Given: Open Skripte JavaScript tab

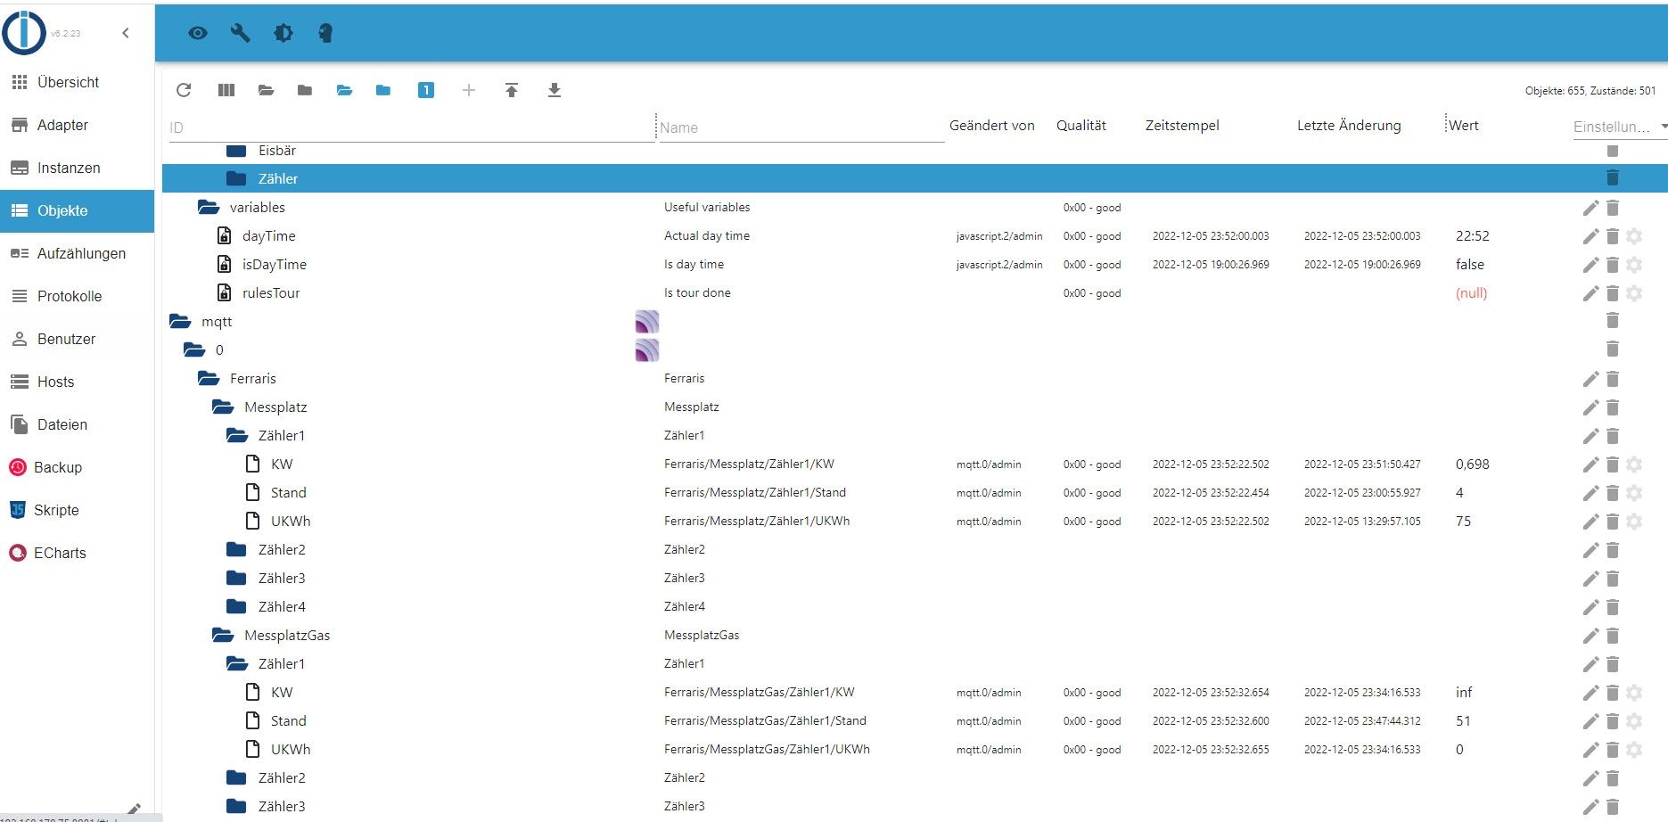Looking at the screenshot, I should tap(77, 510).
